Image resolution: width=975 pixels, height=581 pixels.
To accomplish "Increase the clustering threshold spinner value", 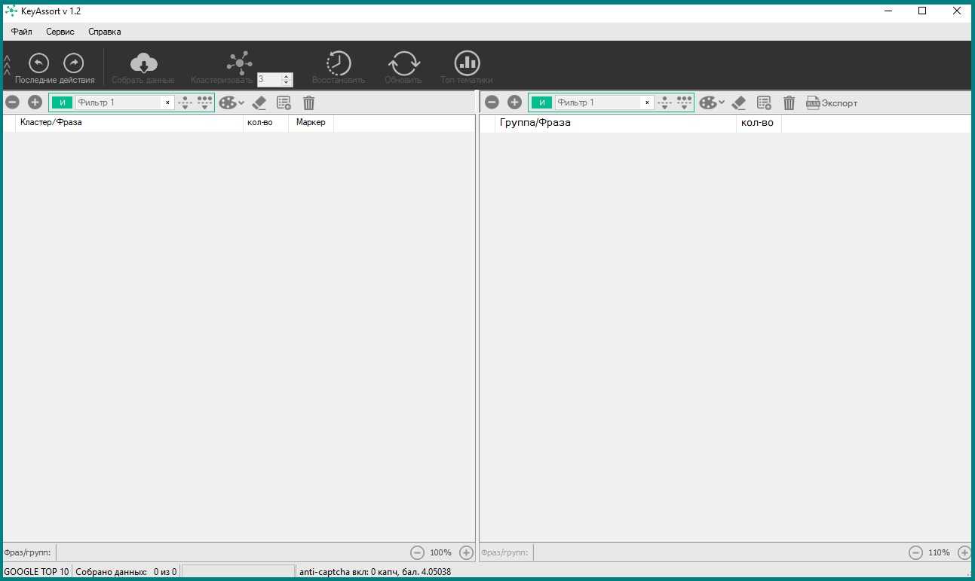I will pos(286,76).
